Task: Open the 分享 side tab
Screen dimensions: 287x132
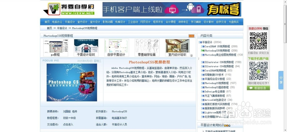Action: (x=281, y=80)
